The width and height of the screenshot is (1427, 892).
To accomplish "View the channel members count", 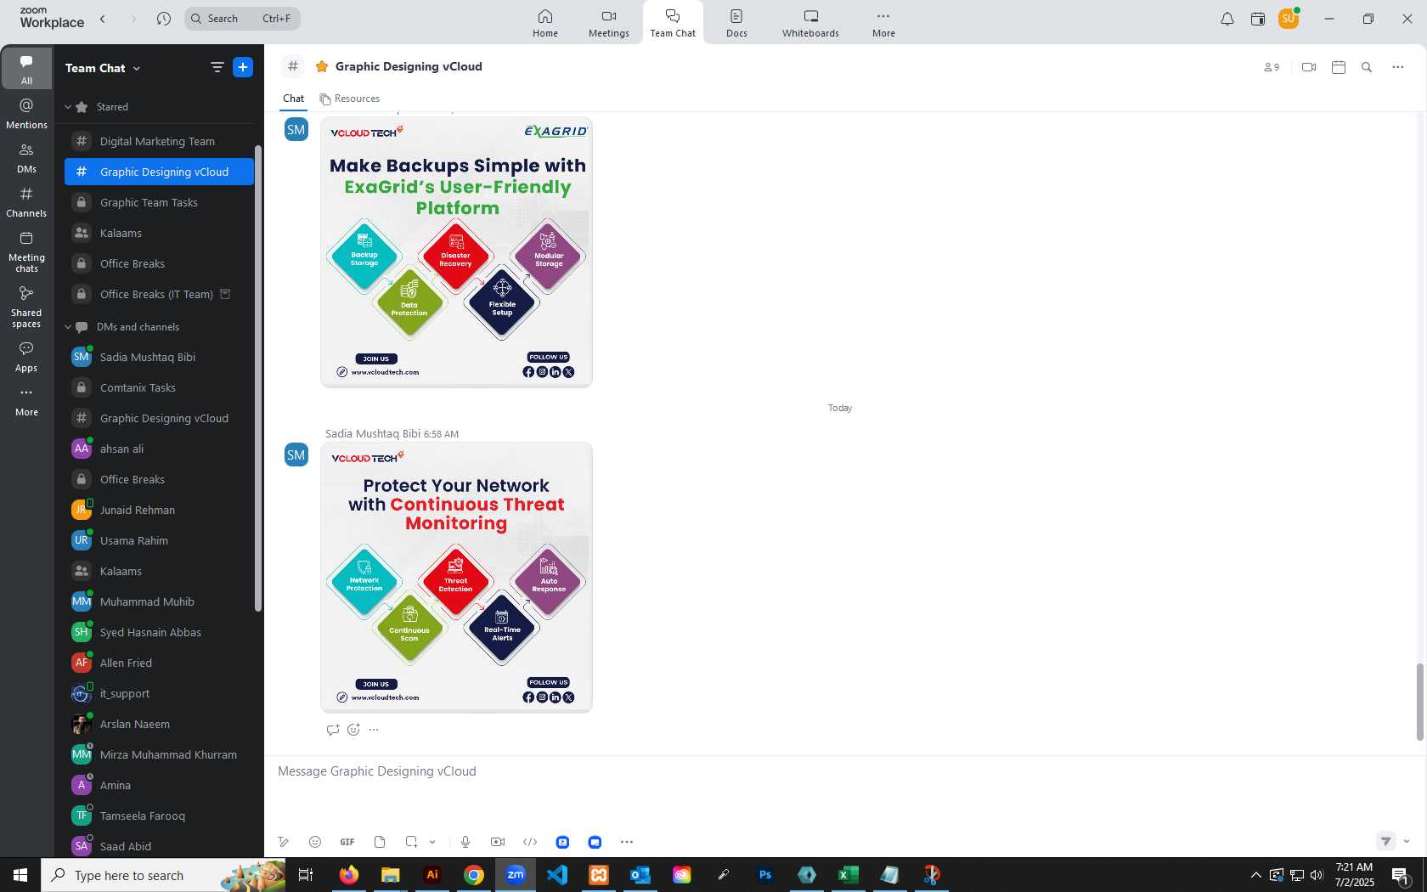I will tap(1272, 67).
